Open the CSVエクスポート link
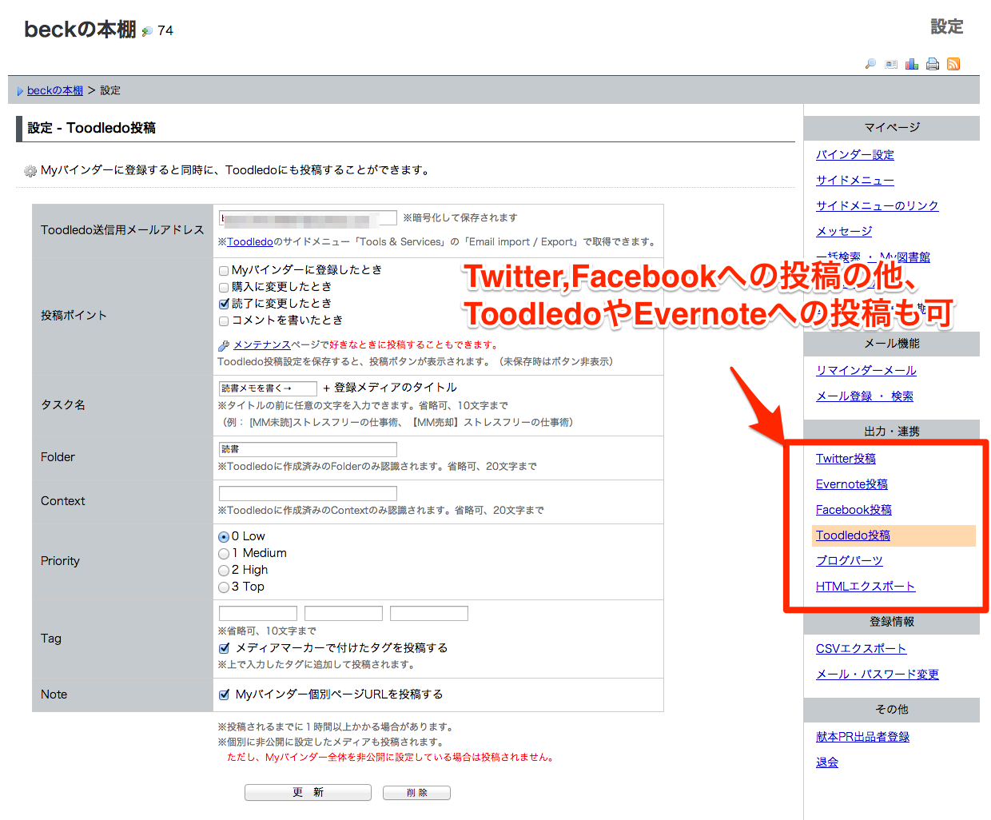 coord(861,649)
